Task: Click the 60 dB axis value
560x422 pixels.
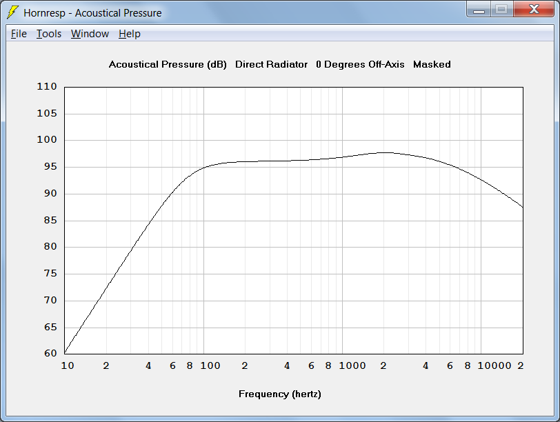Action: pos(50,353)
